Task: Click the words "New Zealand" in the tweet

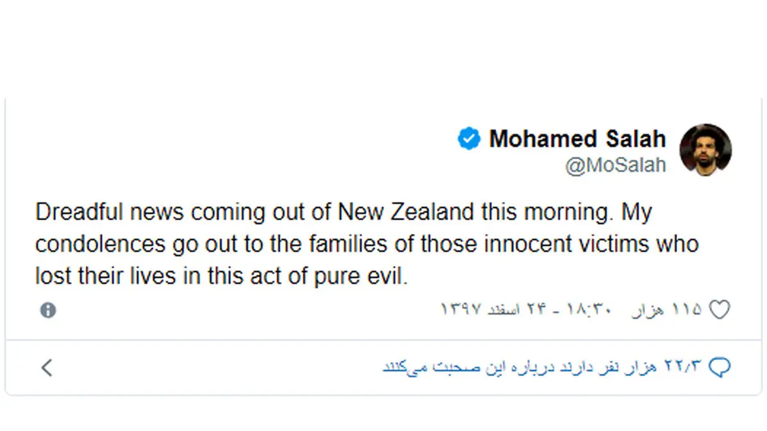Action: pyautogui.click(x=406, y=212)
